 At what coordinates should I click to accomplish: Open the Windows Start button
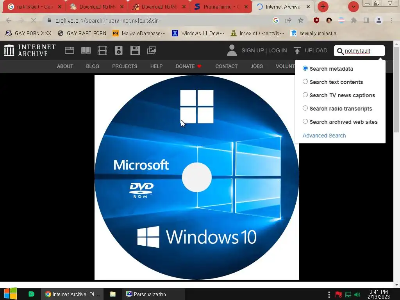point(11,294)
